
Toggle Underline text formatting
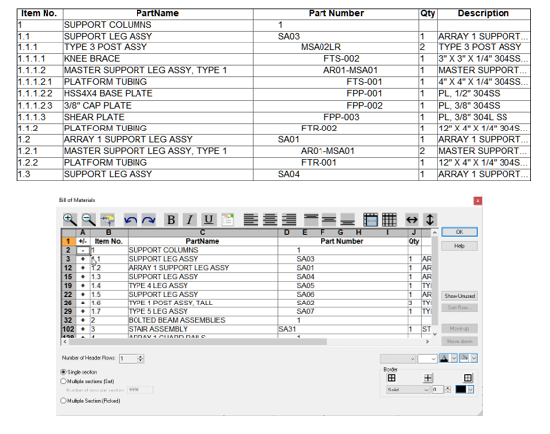coord(209,219)
